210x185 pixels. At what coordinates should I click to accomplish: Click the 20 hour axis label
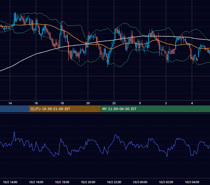click(x=88, y=103)
